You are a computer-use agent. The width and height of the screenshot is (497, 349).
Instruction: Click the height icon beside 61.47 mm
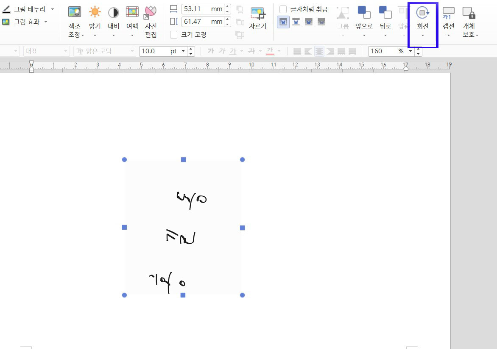tap(174, 22)
